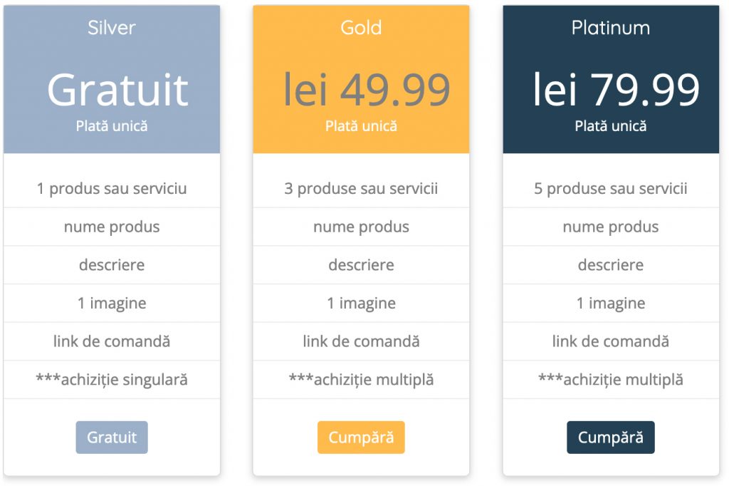Select '5 produse sau servicii' feature row
The image size is (729, 486).
611,189
